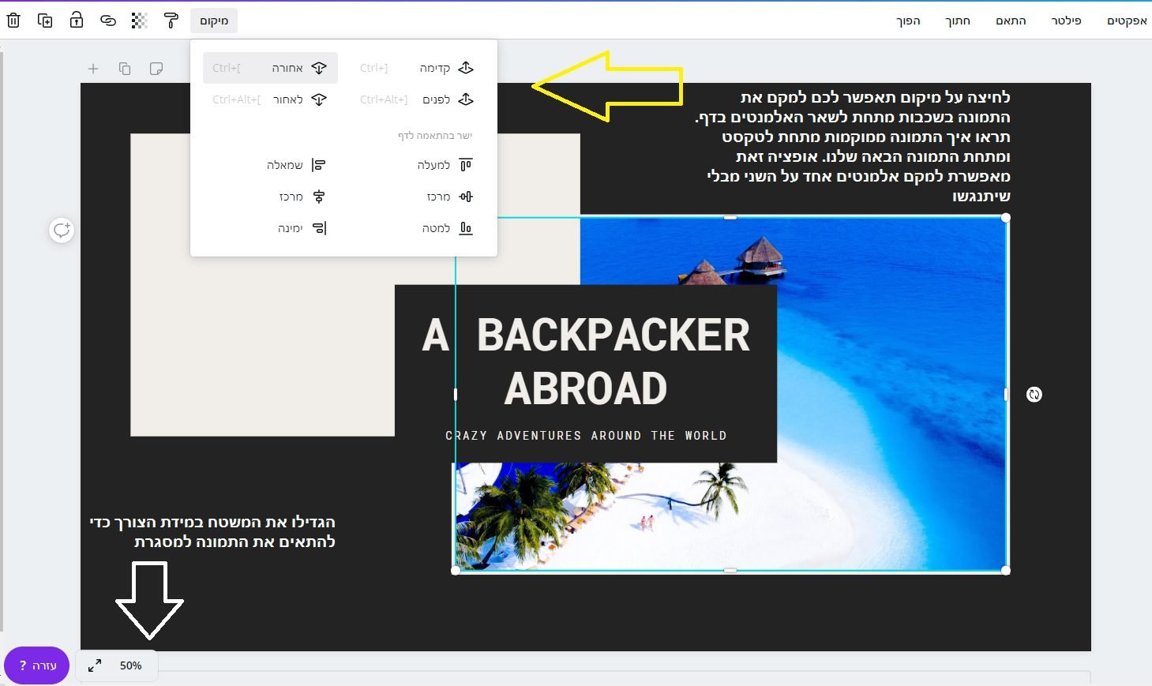Open the 50% zoom level control
The image size is (1152, 686).
click(131, 665)
